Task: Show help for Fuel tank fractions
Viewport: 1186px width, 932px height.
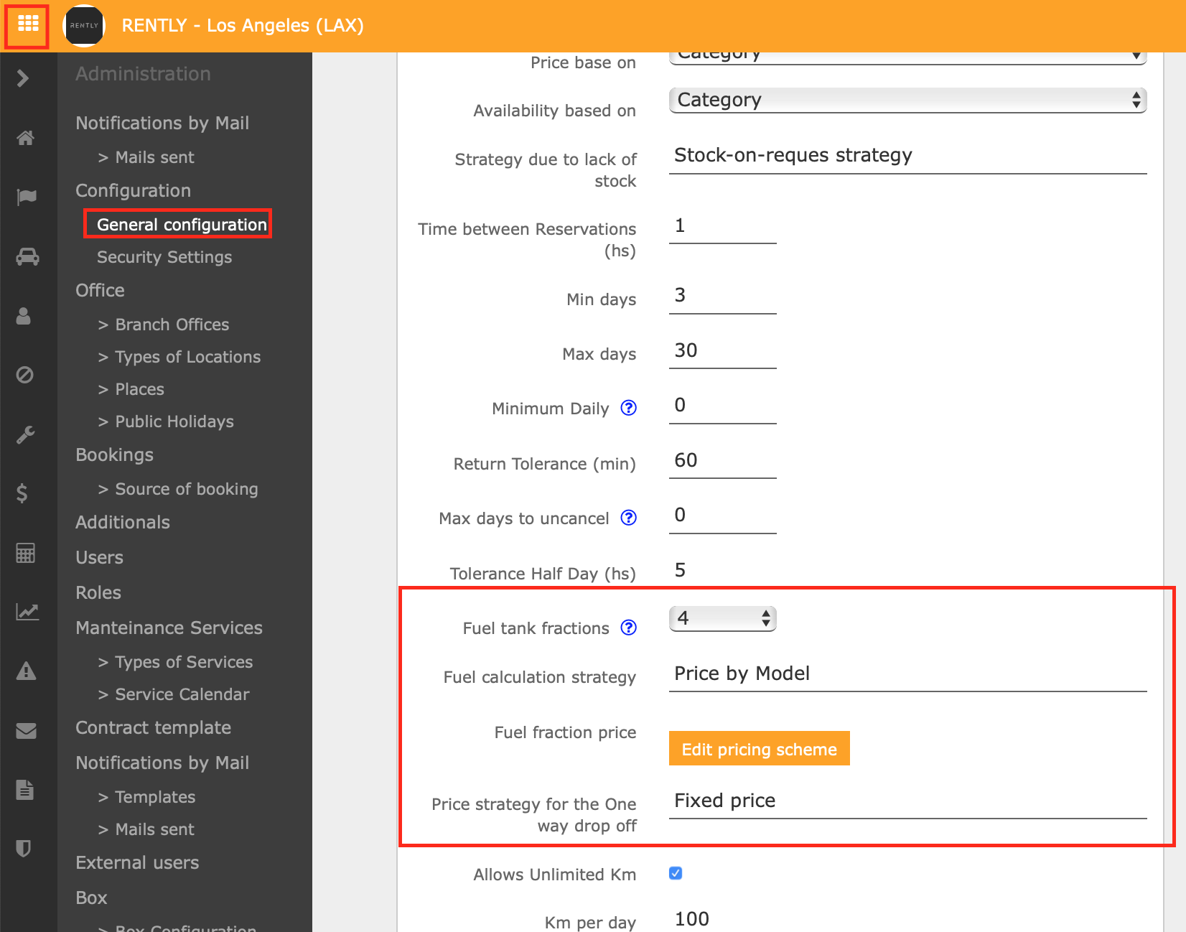Action: tap(629, 628)
